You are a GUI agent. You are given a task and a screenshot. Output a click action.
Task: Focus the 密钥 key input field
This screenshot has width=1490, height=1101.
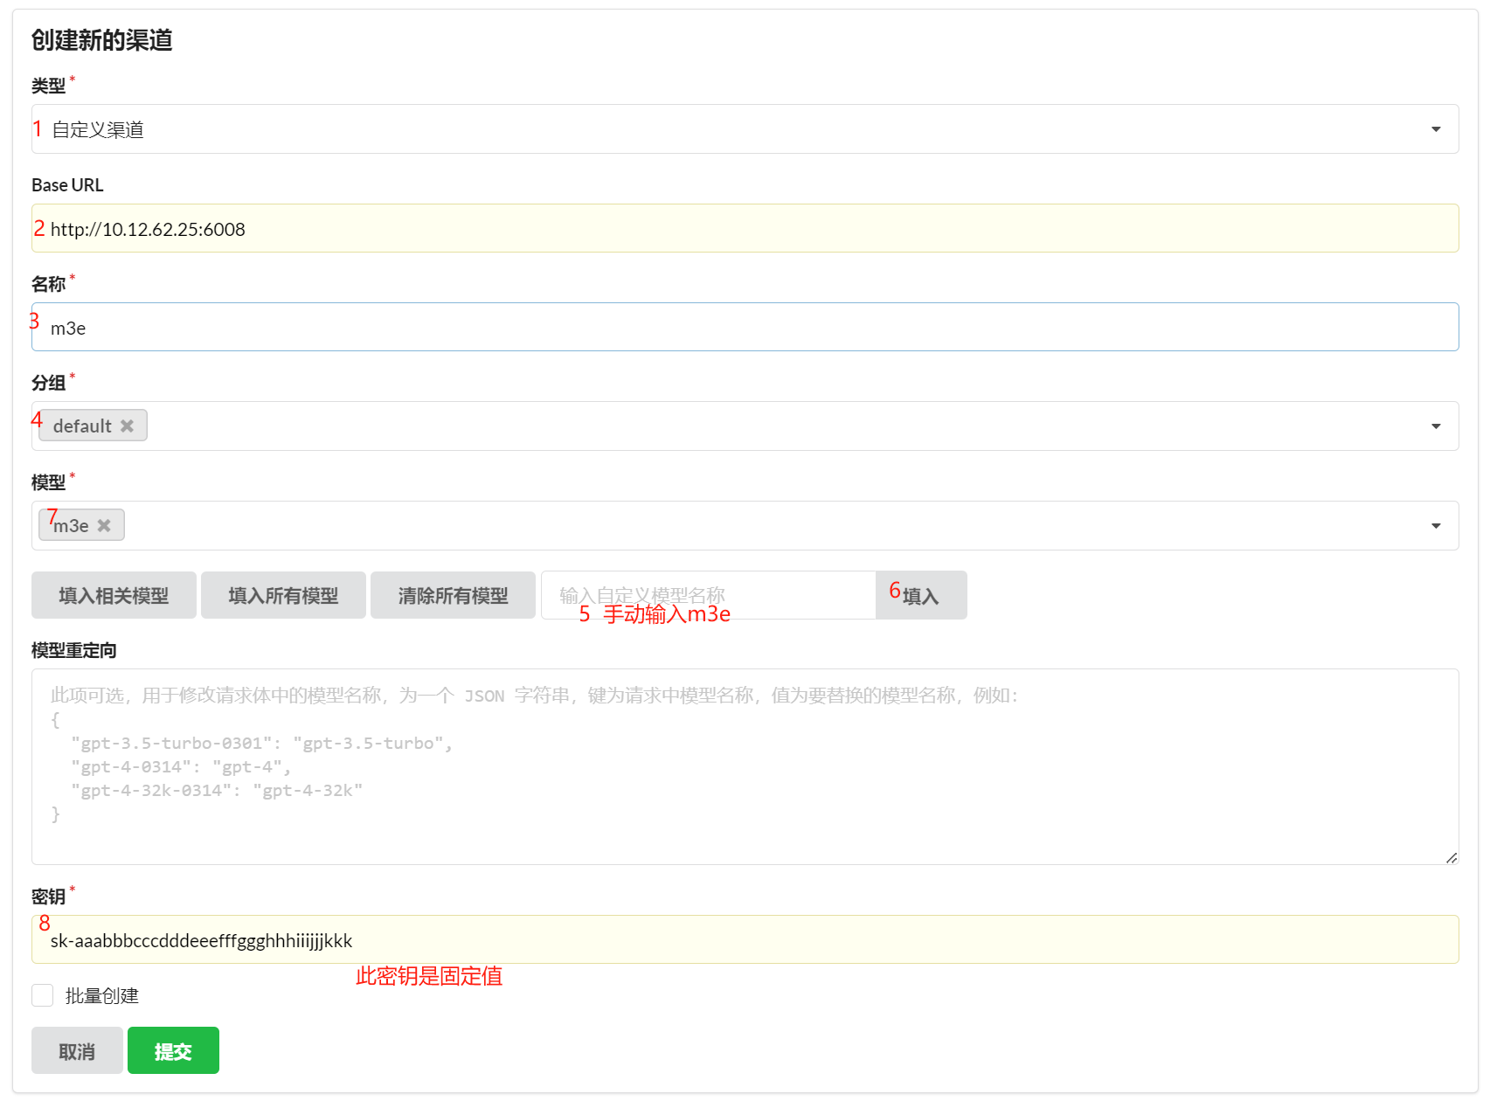745,940
